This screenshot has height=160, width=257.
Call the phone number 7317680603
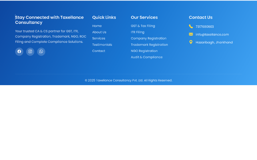point(204,27)
